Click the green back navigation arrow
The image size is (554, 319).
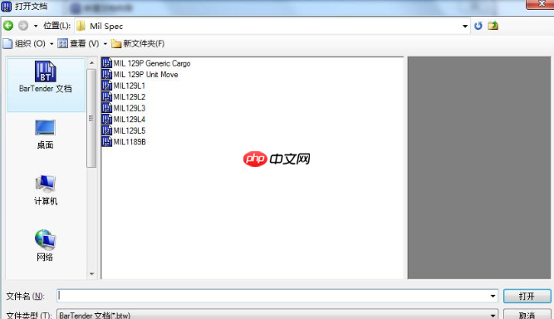(x=8, y=26)
